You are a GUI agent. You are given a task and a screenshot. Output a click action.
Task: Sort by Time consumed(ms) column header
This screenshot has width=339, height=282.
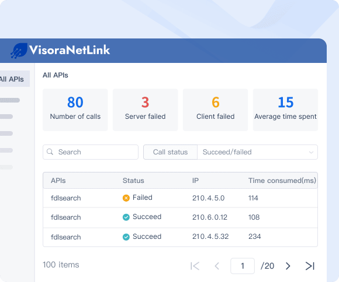[282, 181]
